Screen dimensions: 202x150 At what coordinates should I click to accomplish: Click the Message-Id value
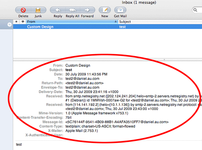(x=117, y=122)
